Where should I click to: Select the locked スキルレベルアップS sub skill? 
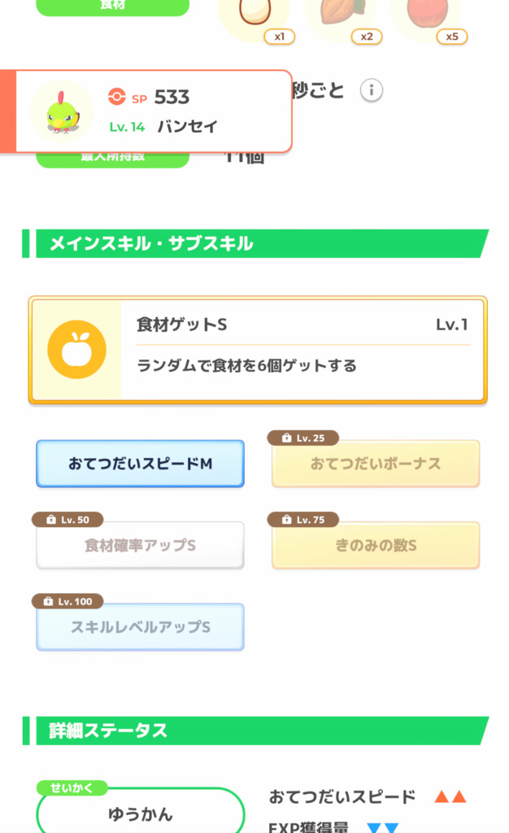(140, 627)
